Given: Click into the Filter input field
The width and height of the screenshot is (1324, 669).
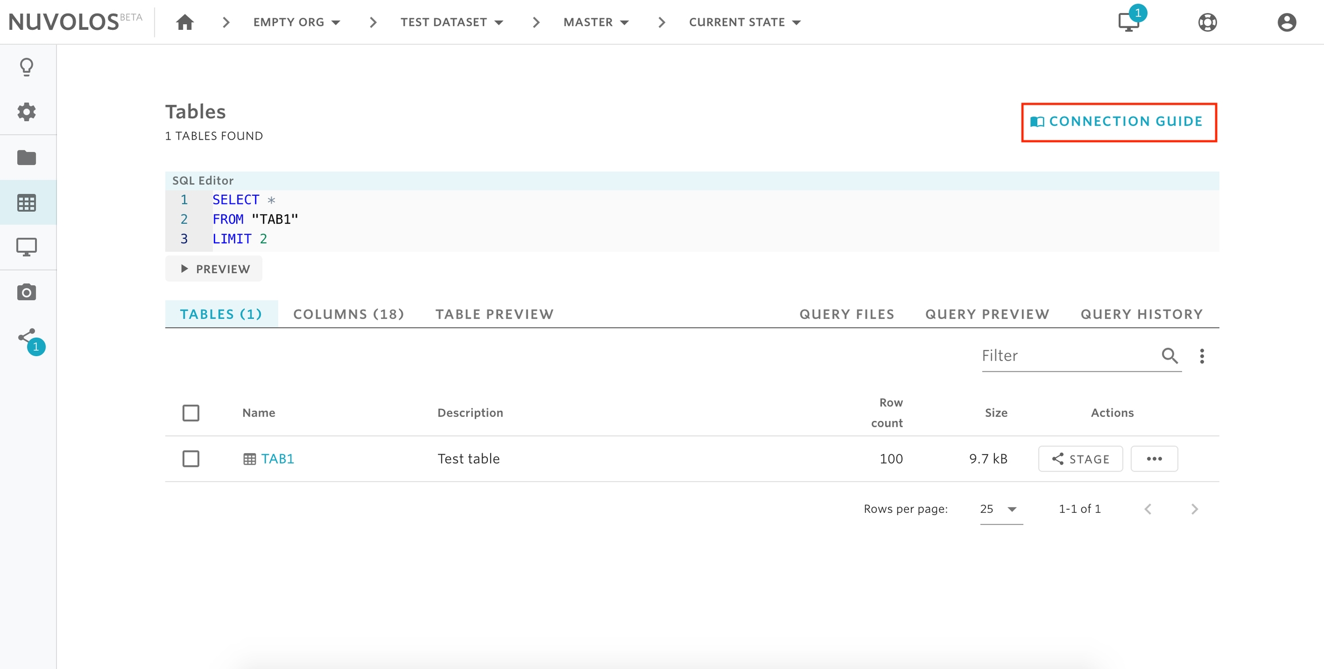Looking at the screenshot, I should 1068,356.
